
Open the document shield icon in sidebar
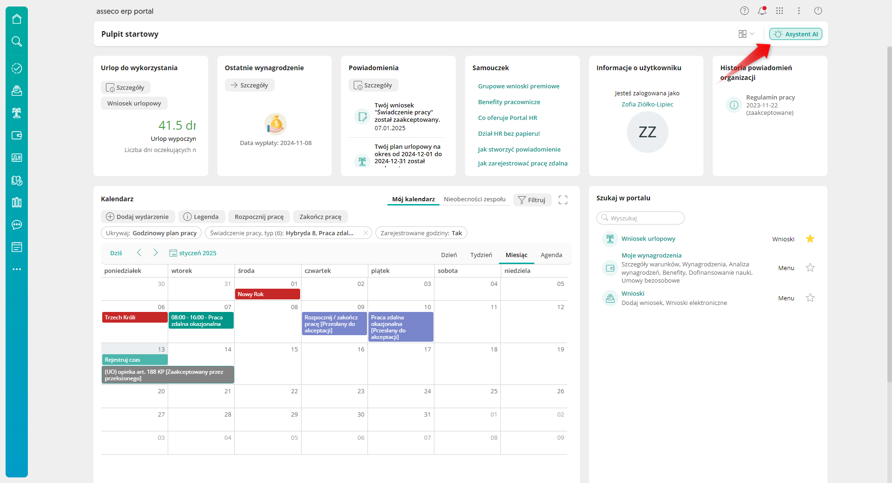(x=17, y=180)
